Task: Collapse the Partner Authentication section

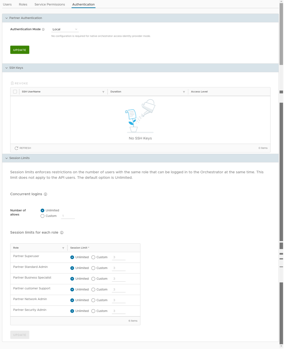Action: 7,18
